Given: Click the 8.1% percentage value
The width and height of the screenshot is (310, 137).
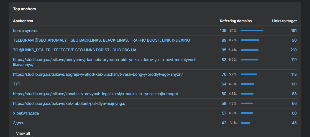Looking at the screenshot, I should [233, 31].
